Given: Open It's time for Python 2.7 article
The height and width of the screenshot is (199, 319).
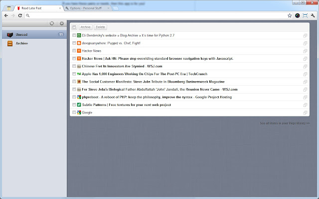Looking at the screenshot, I should click(128, 35).
